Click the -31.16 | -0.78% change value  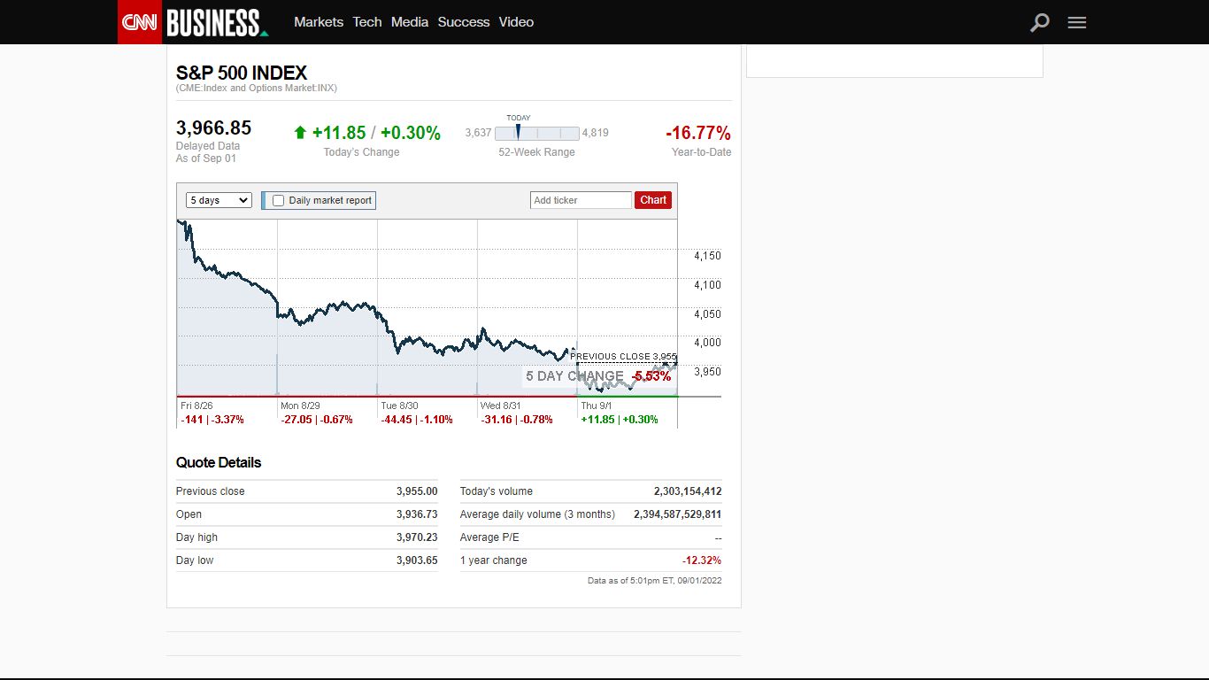tap(517, 420)
